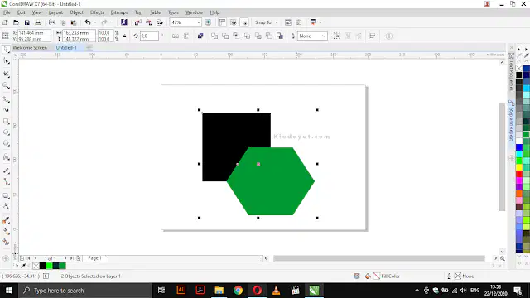The height and width of the screenshot is (298, 530).
Task: Open the outline width None dropdown
Action: pyautogui.click(x=312, y=36)
